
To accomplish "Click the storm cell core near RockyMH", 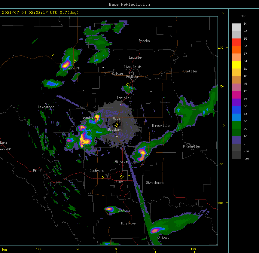I will coord(66,65).
